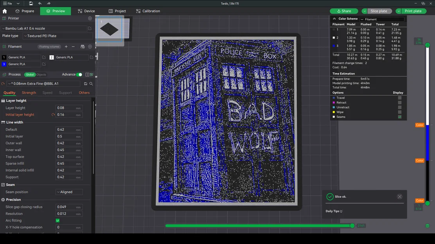This screenshot has height=244, width=435.
Task: Save the process preset icon
Action: coord(85,84)
